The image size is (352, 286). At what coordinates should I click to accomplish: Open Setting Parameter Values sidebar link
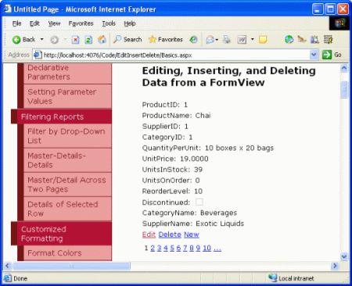point(67,96)
